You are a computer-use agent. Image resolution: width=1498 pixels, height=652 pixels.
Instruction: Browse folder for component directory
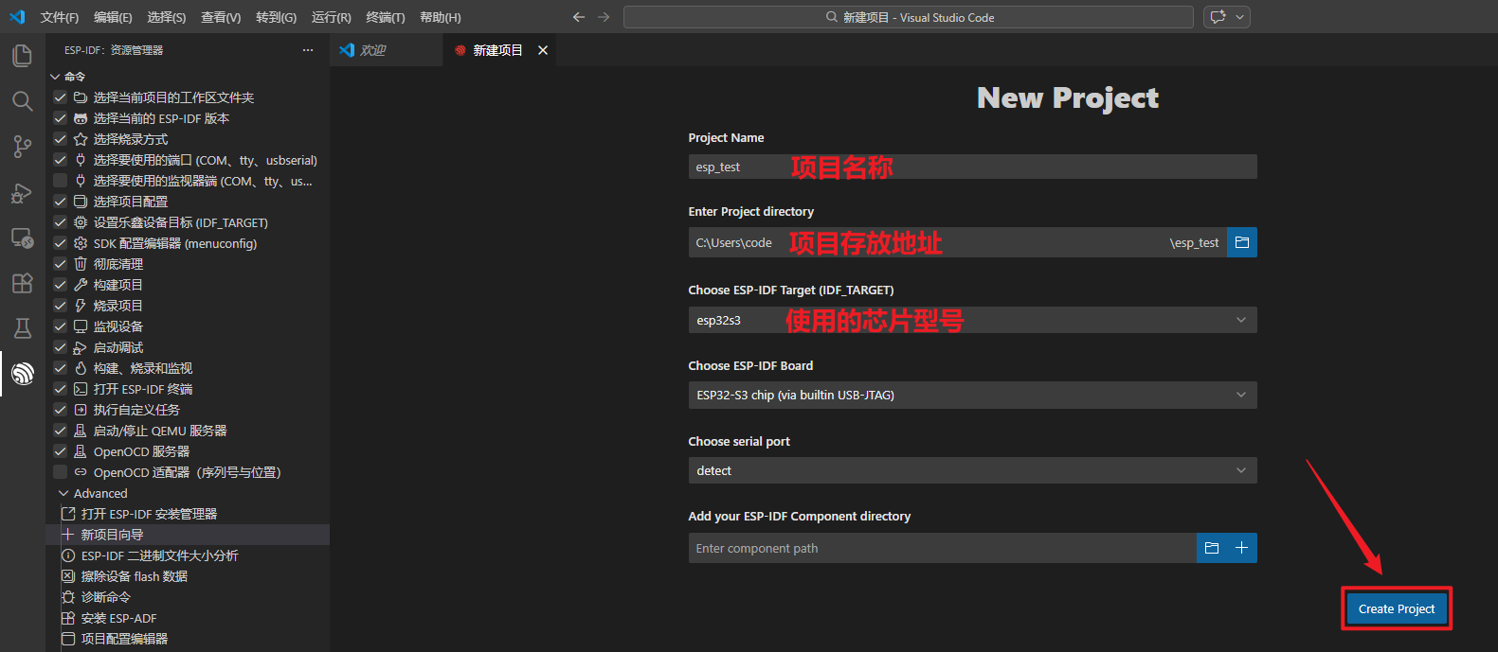1212,548
